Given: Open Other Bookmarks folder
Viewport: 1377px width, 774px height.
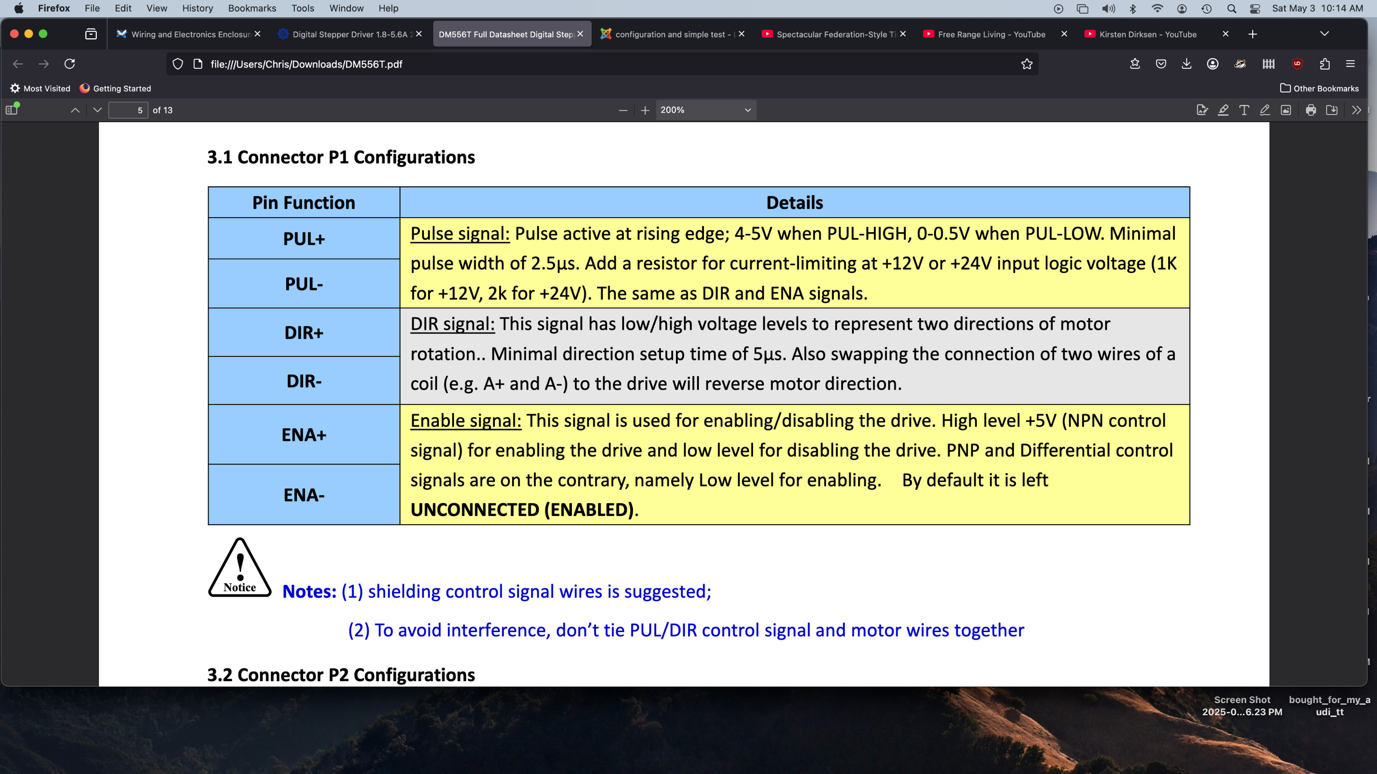Looking at the screenshot, I should (1319, 89).
